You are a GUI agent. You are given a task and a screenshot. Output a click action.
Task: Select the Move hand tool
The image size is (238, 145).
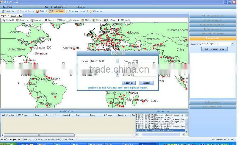[61, 20]
